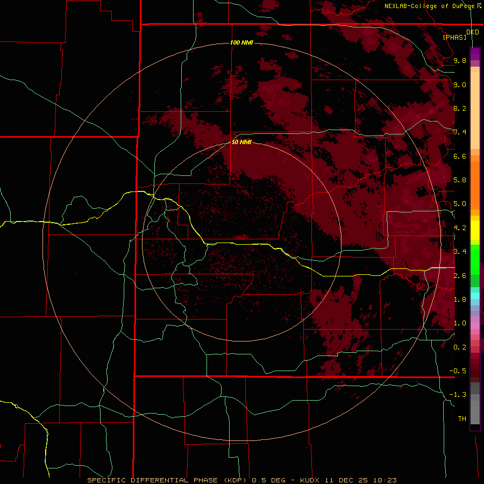Click the 1.8 legend value
The width and height of the screenshot is (484, 484).
click(x=460, y=300)
